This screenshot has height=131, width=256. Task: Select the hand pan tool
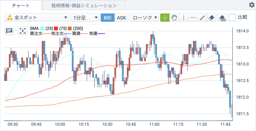coord(174,18)
